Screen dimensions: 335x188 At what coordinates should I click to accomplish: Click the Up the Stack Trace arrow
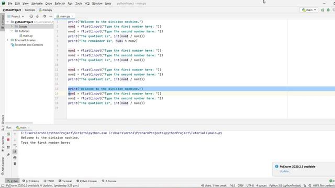click(15, 134)
